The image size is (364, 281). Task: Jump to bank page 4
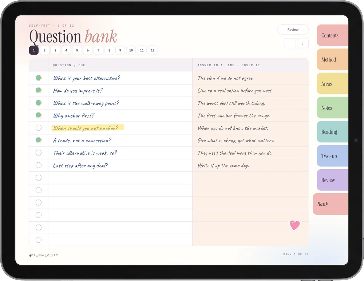pos(66,50)
